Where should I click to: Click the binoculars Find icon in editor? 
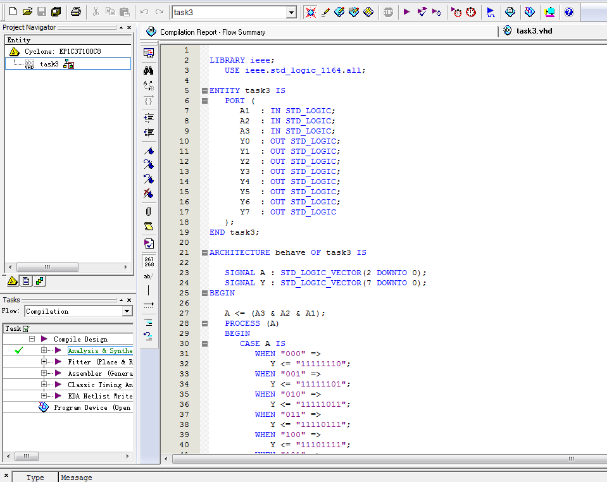[149, 71]
